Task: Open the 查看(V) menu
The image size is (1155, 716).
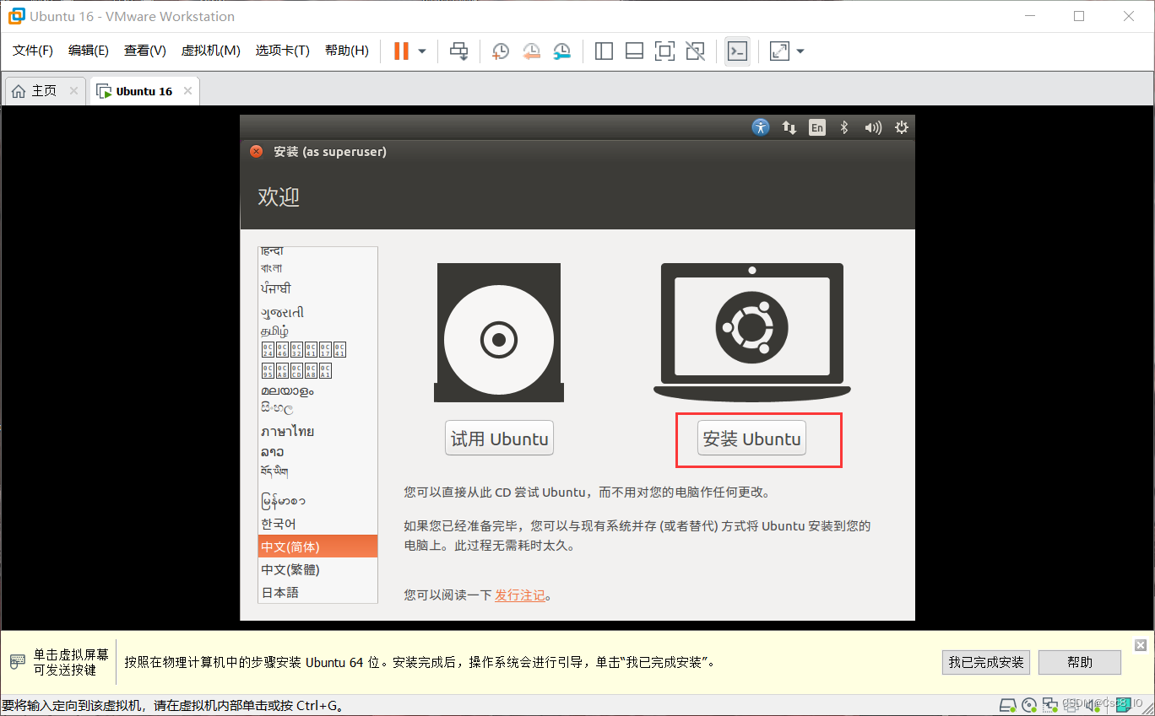Action: [x=145, y=51]
